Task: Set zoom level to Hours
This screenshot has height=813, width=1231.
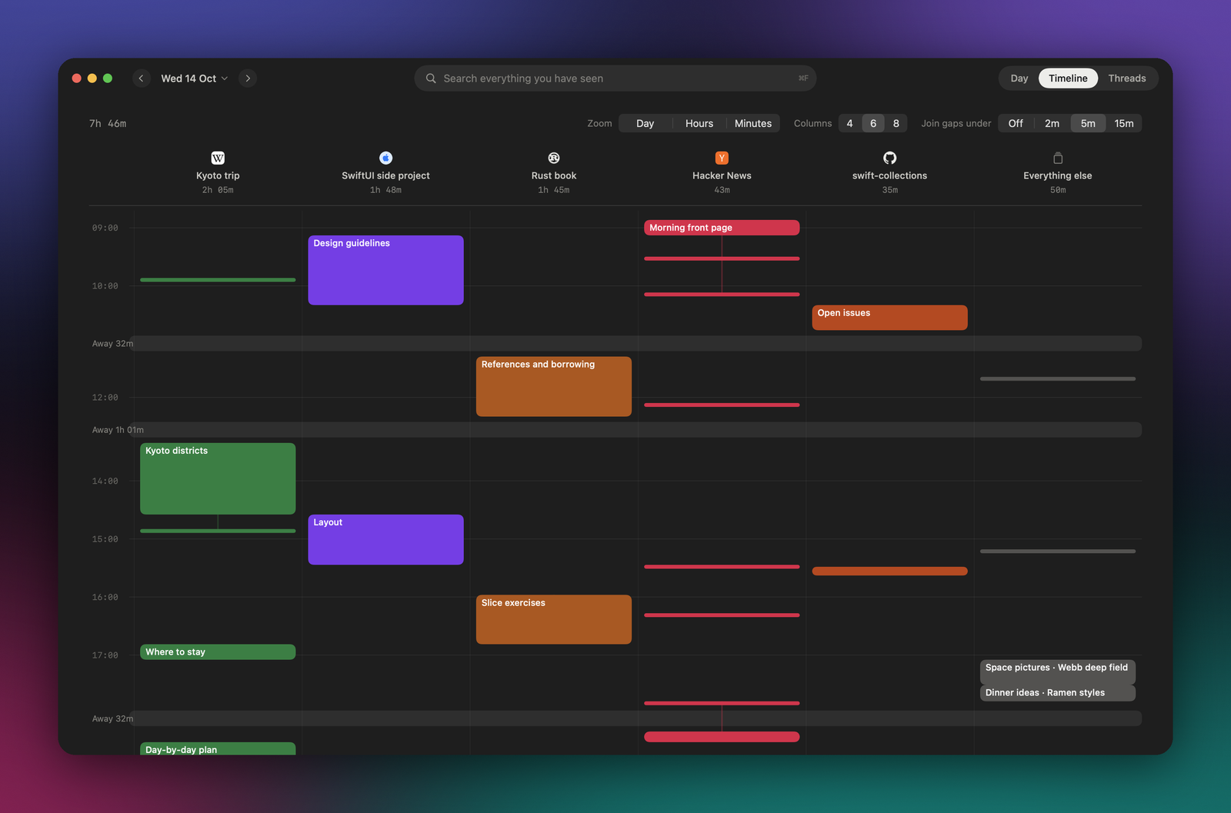Action: click(699, 123)
